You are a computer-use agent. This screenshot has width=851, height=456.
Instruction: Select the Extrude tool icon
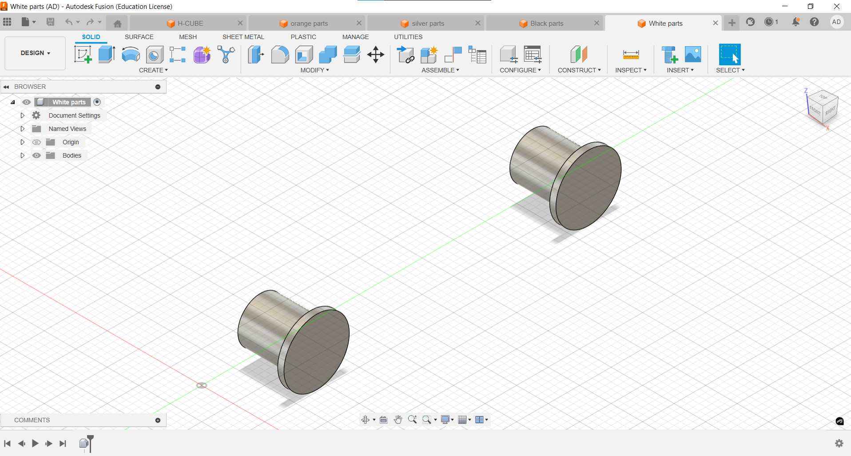(x=107, y=55)
